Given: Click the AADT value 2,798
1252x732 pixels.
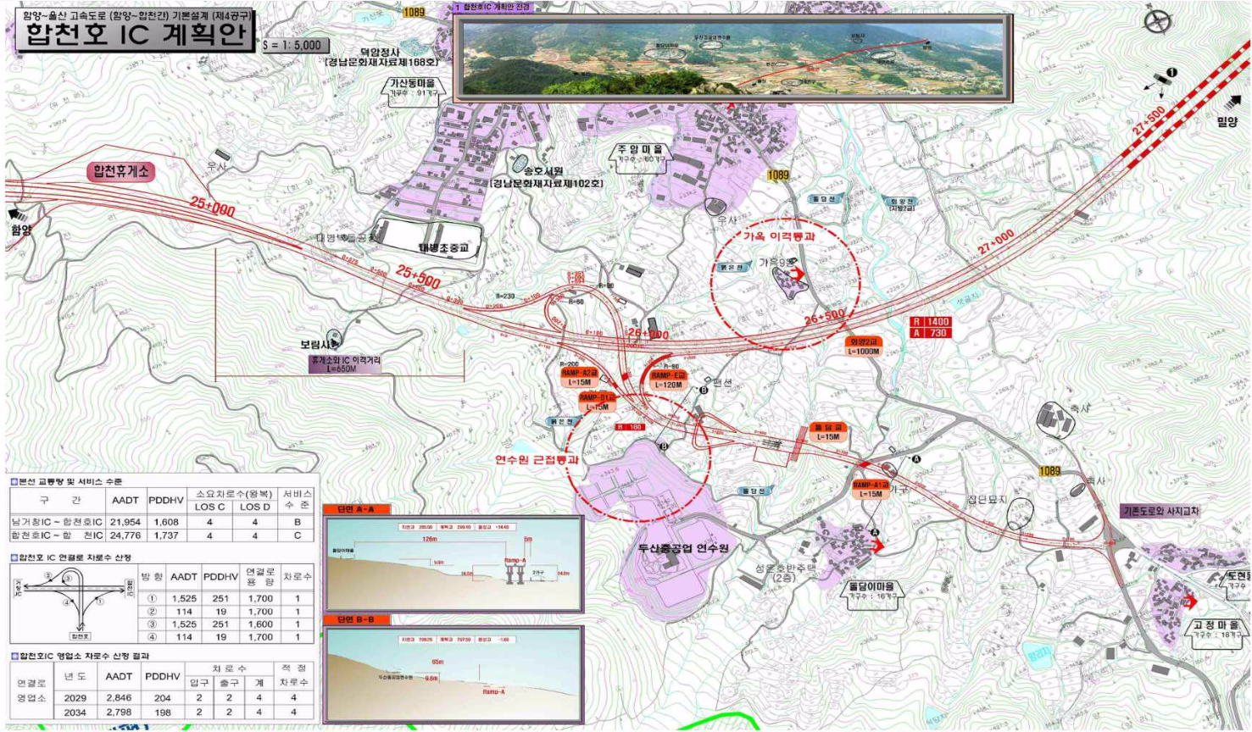Looking at the screenshot, I should pyautogui.click(x=119, y=713).
